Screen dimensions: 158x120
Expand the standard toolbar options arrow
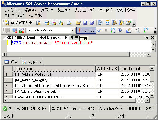134,24
